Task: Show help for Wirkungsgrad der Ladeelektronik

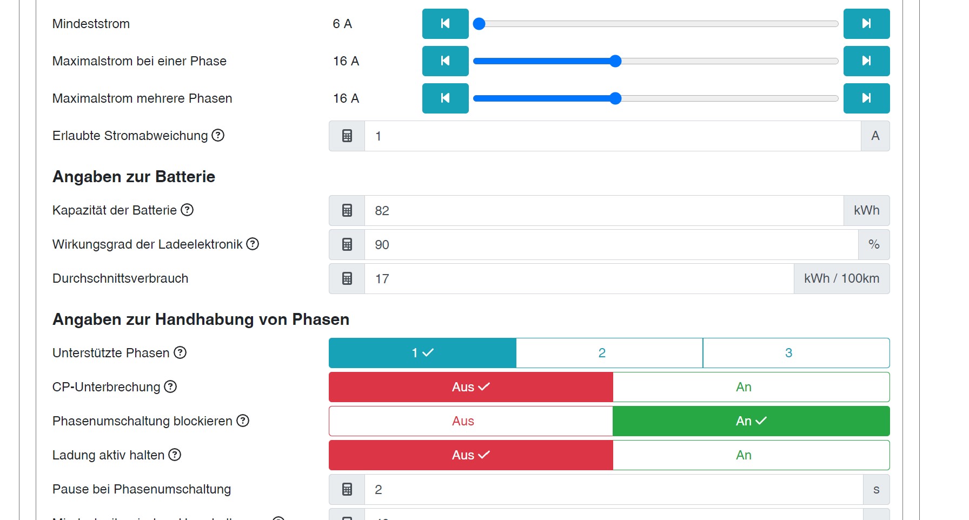Action: point(253,244)
